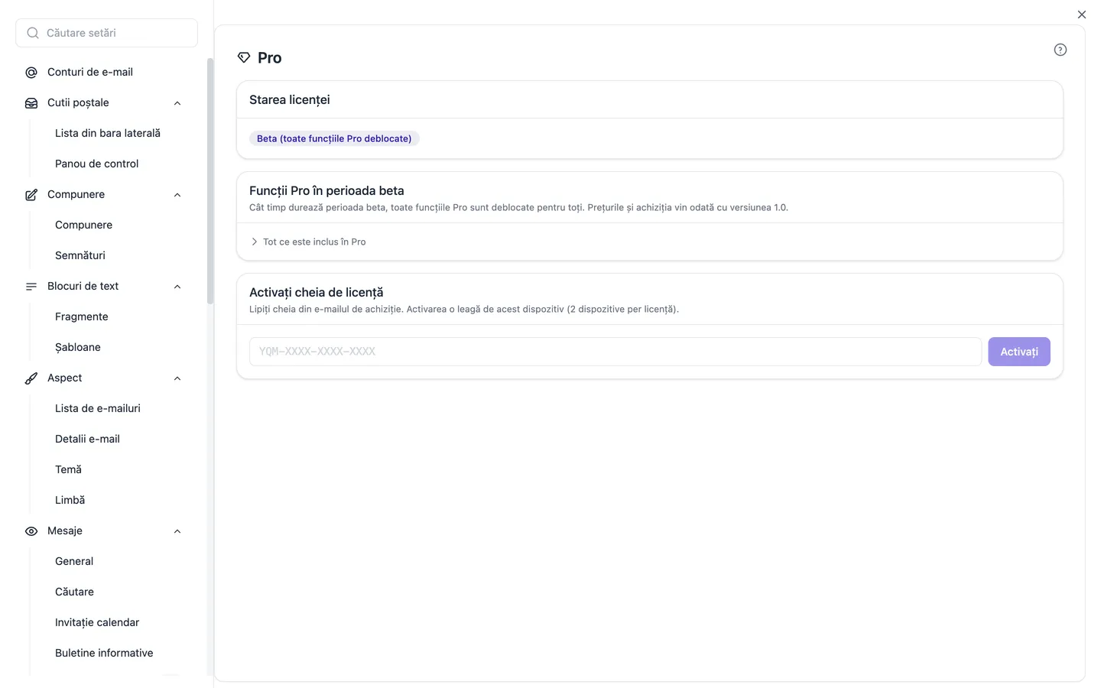Click the Conturi de e-mail at-sign icon
The image size is (1101, 688).
[x=31, y=73]
